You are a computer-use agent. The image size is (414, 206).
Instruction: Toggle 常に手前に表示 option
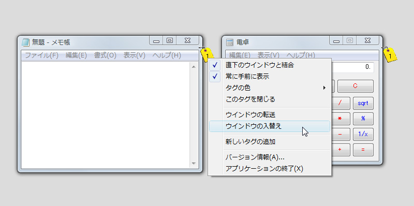pyautogui.click(x=269, y=77)
